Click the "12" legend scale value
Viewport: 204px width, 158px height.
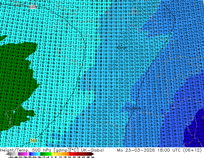click(60, 157)
